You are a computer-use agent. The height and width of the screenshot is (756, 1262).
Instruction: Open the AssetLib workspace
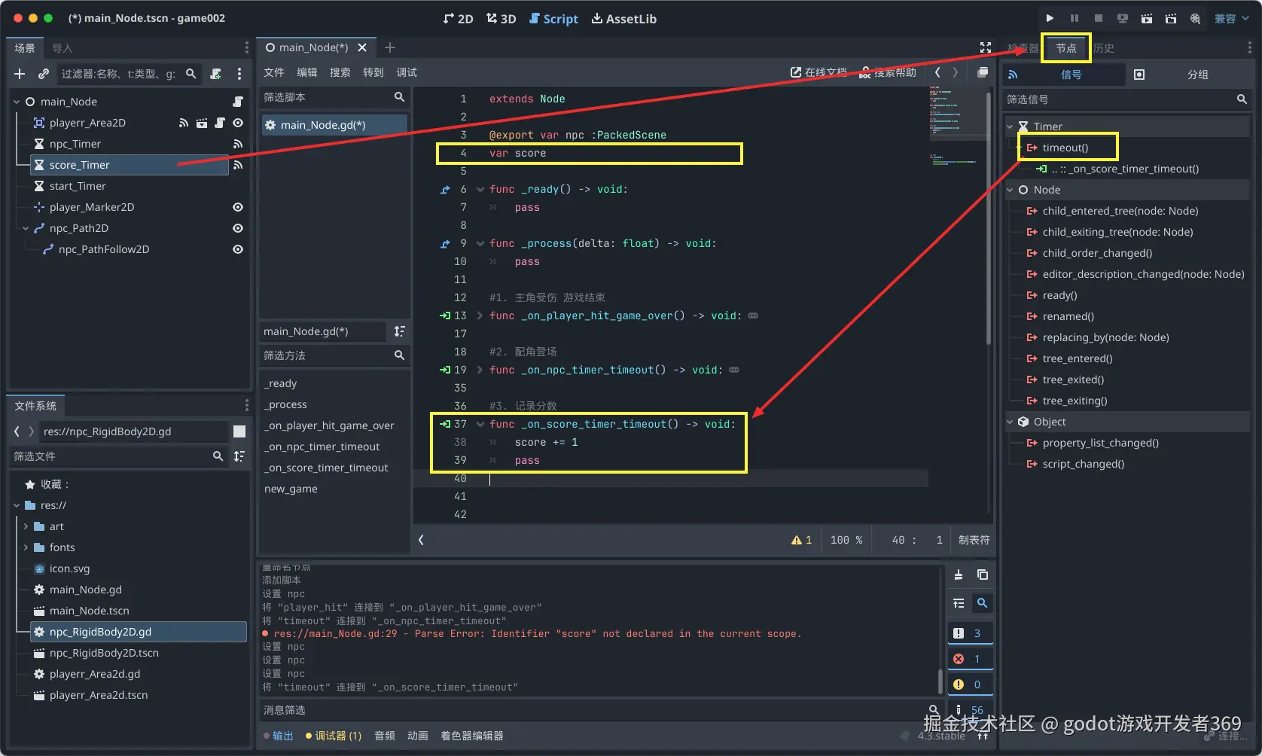point(623,19)
